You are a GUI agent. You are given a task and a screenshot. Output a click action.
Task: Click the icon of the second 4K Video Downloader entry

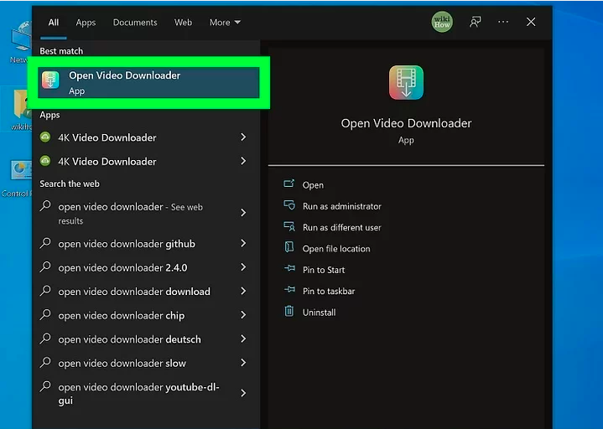point(45,161)
